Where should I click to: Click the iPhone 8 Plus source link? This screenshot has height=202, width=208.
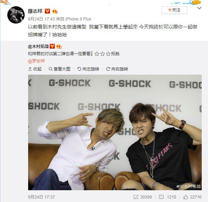click(x=78, y=19)
